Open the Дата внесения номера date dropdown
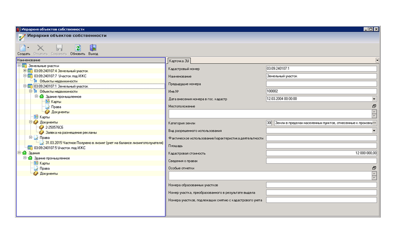 (374, 99)
